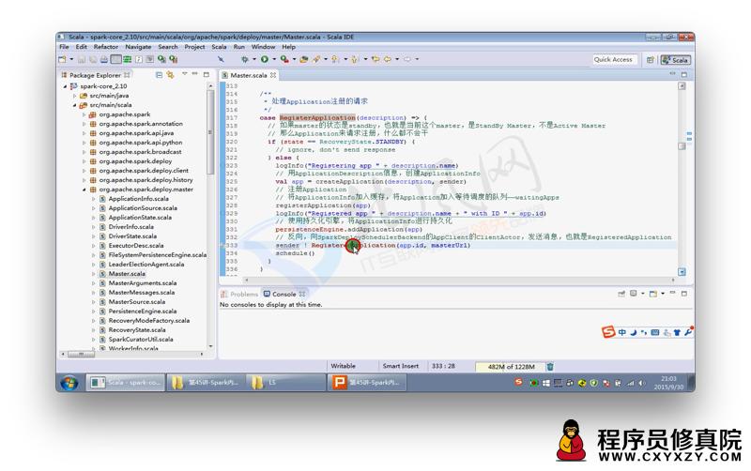Open the File menu
This screenshot has height=471, width=751.
click(64, 47)
